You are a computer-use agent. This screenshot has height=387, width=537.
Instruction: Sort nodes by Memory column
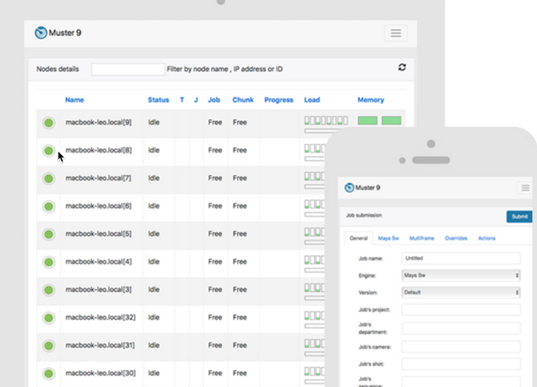[x=371, y=100]
